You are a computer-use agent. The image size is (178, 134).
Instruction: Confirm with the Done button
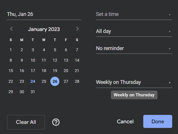pyautogui.click(x=158, y=121)
